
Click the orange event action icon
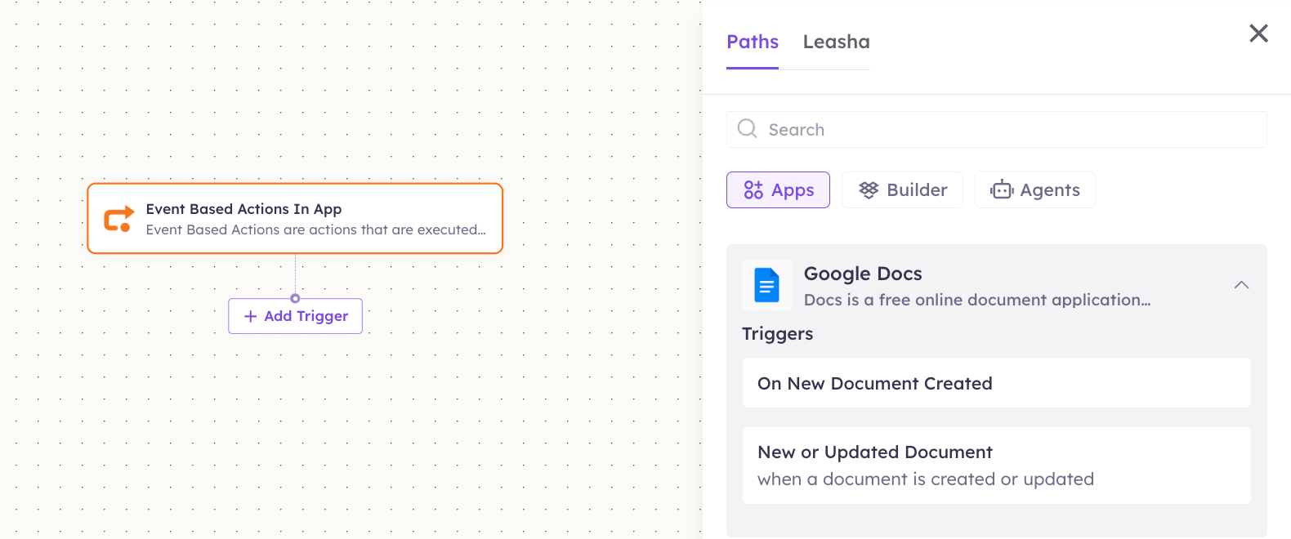[x=118, y=219]
